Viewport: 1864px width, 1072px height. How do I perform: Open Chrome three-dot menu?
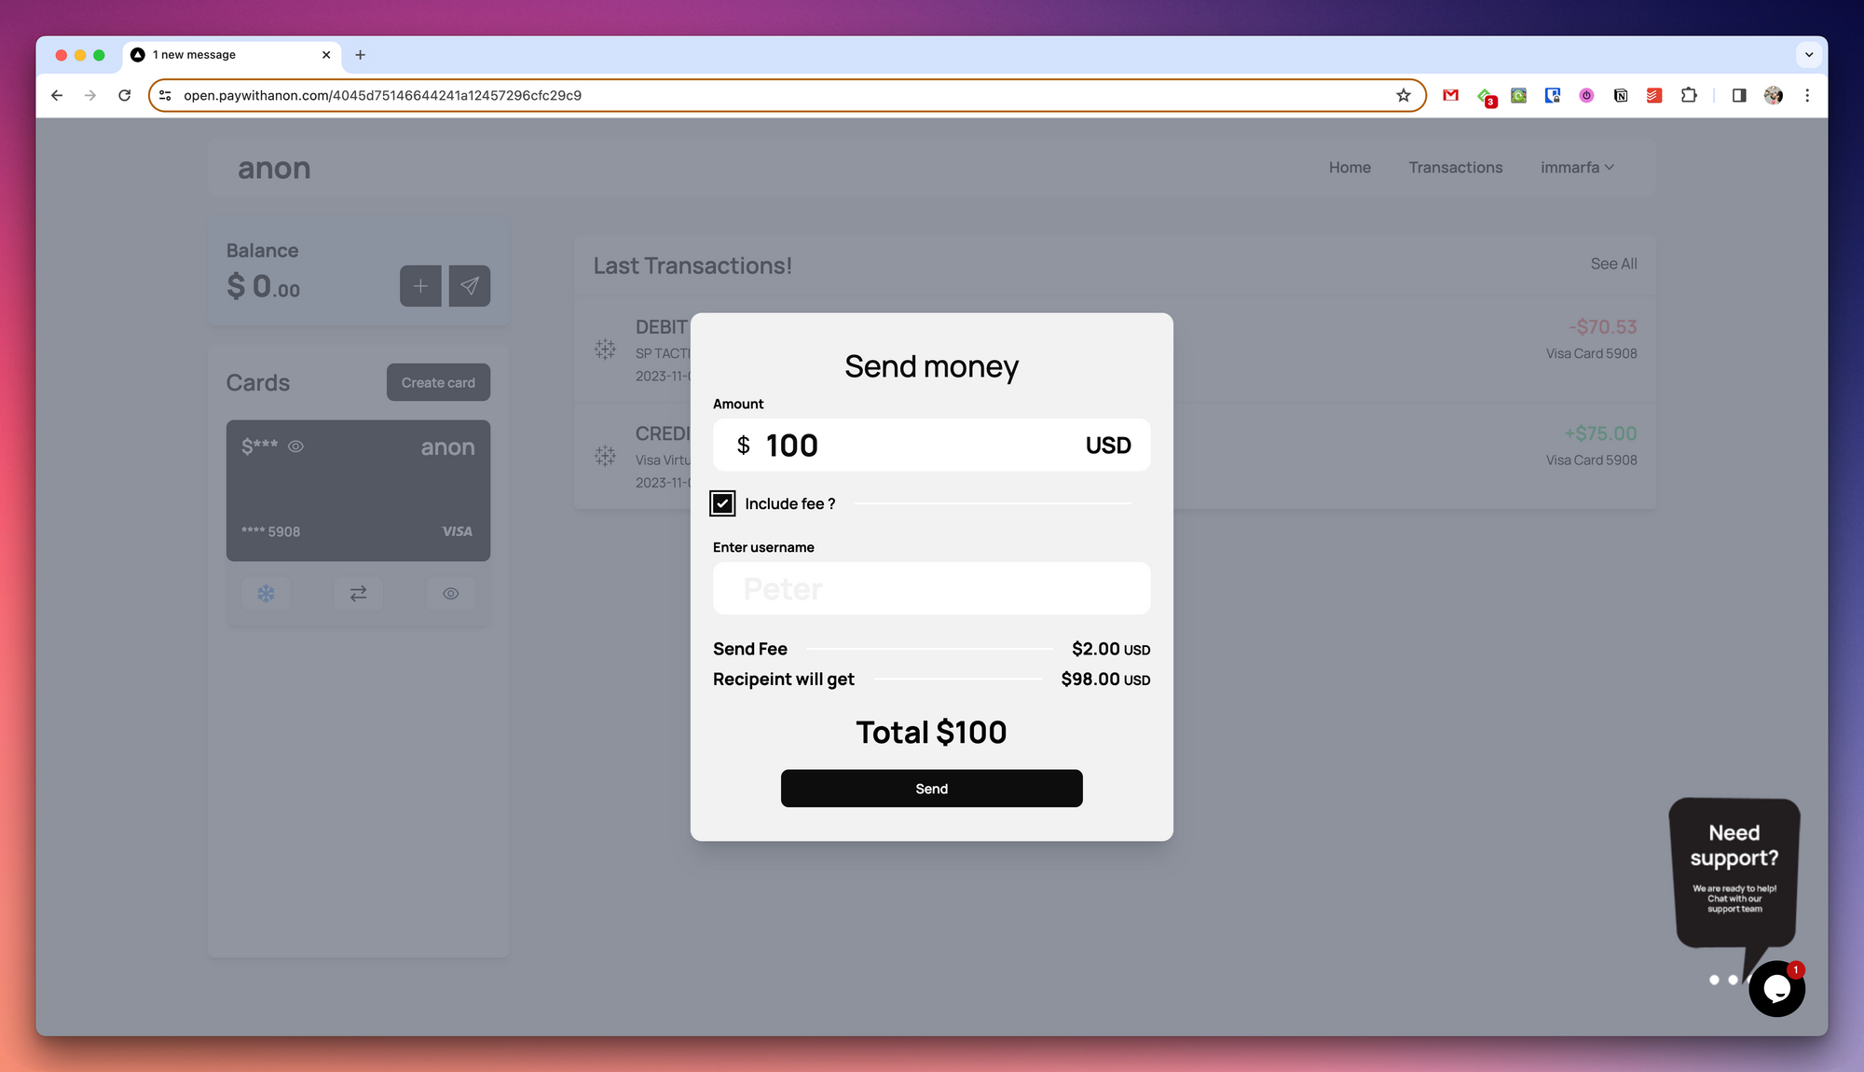[1807, 95]
